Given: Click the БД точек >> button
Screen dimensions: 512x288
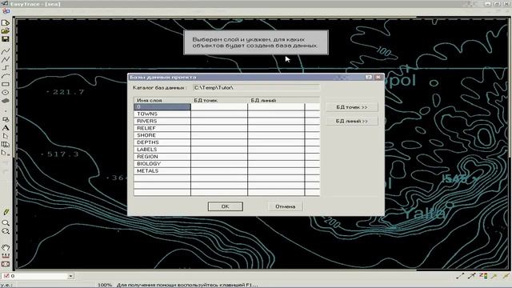Looking at the screenshot, I should (352, 107).
